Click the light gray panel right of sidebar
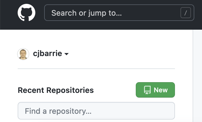This screenshot has height=122, width=202. [x=198, y=76]
